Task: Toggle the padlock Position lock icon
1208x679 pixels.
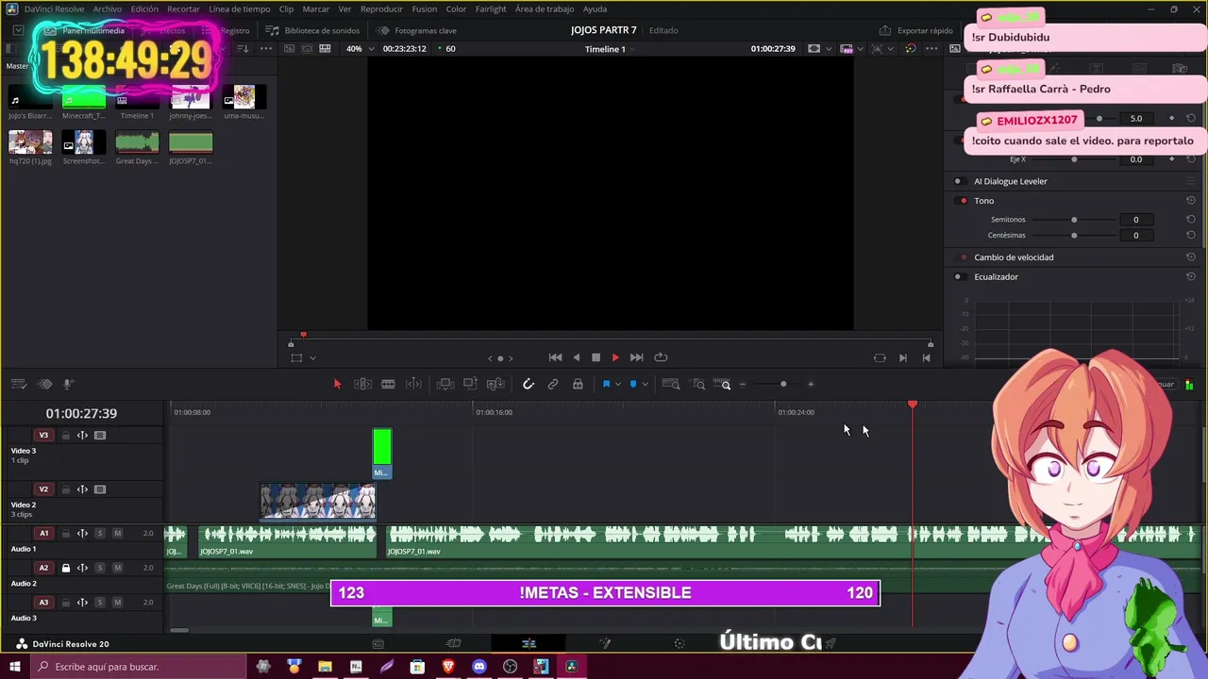Action: tap(578, 384)
